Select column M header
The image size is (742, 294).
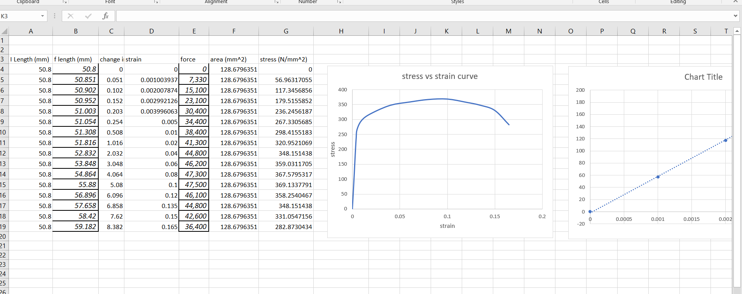point(508,31)
